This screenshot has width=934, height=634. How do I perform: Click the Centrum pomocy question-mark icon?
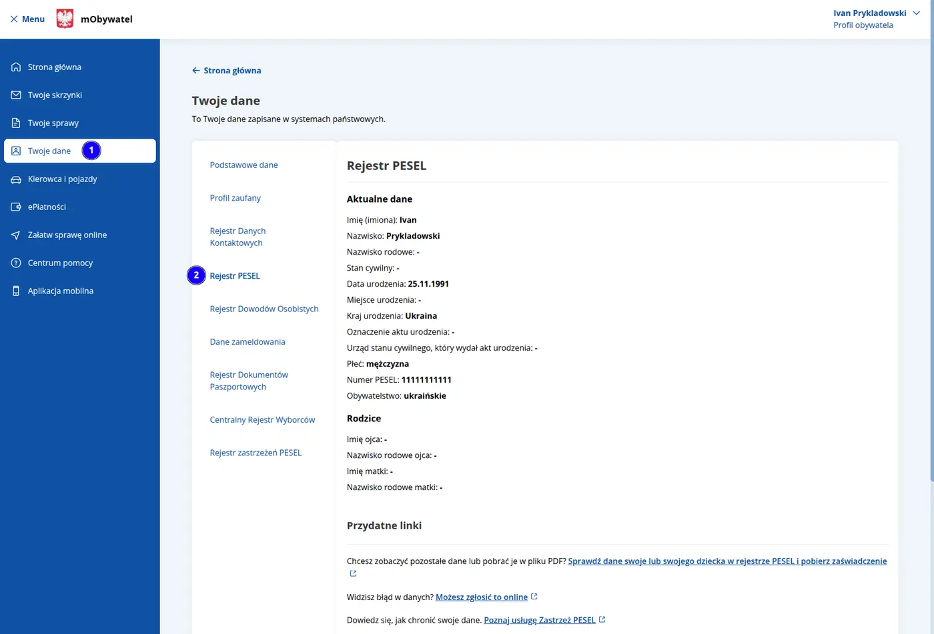(x=16, y=263)
